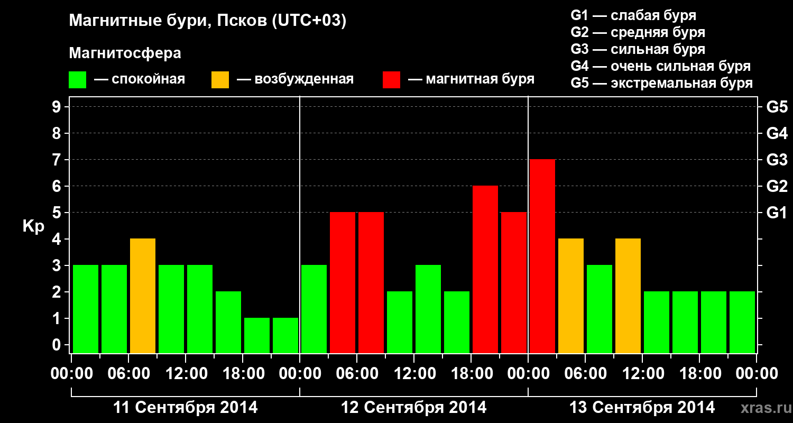
Task: Click the red 'магнитная буря' legend swatch
Action: 391,80
